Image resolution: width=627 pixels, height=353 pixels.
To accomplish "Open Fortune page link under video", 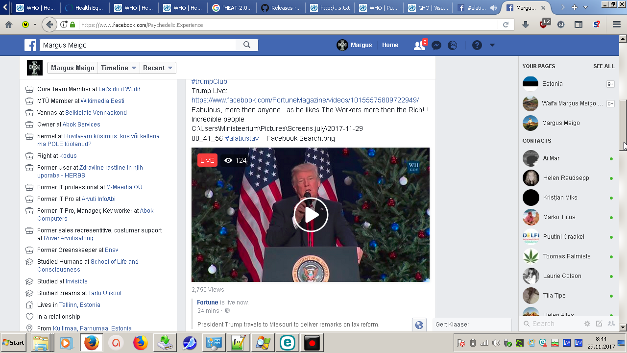I will (x=208, y=302).
